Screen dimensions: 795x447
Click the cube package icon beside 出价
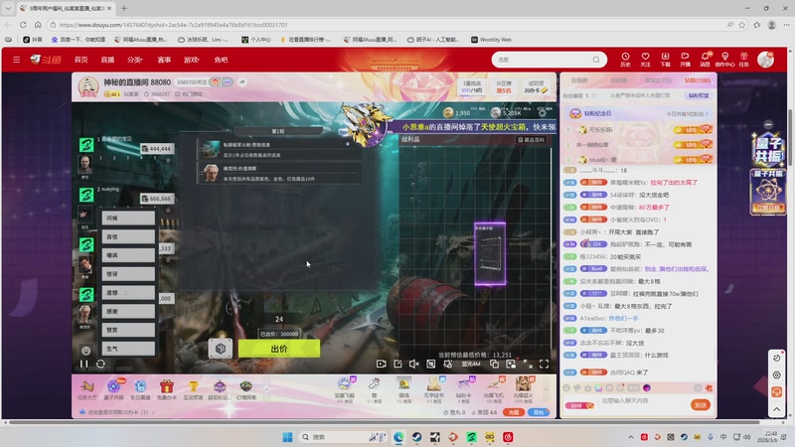[221, 349]
